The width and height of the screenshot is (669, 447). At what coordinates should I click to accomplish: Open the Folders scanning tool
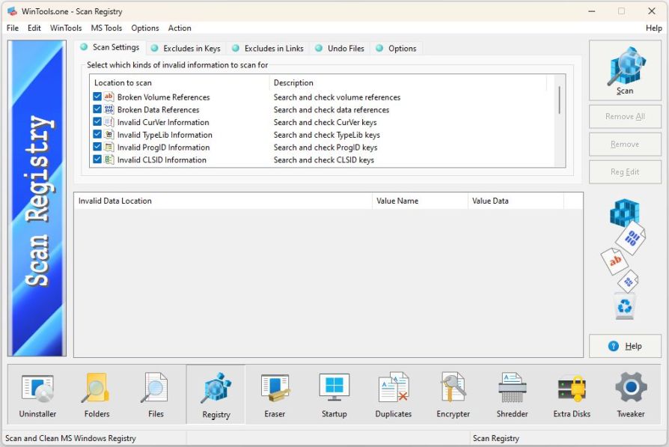(x=97, y=395)
